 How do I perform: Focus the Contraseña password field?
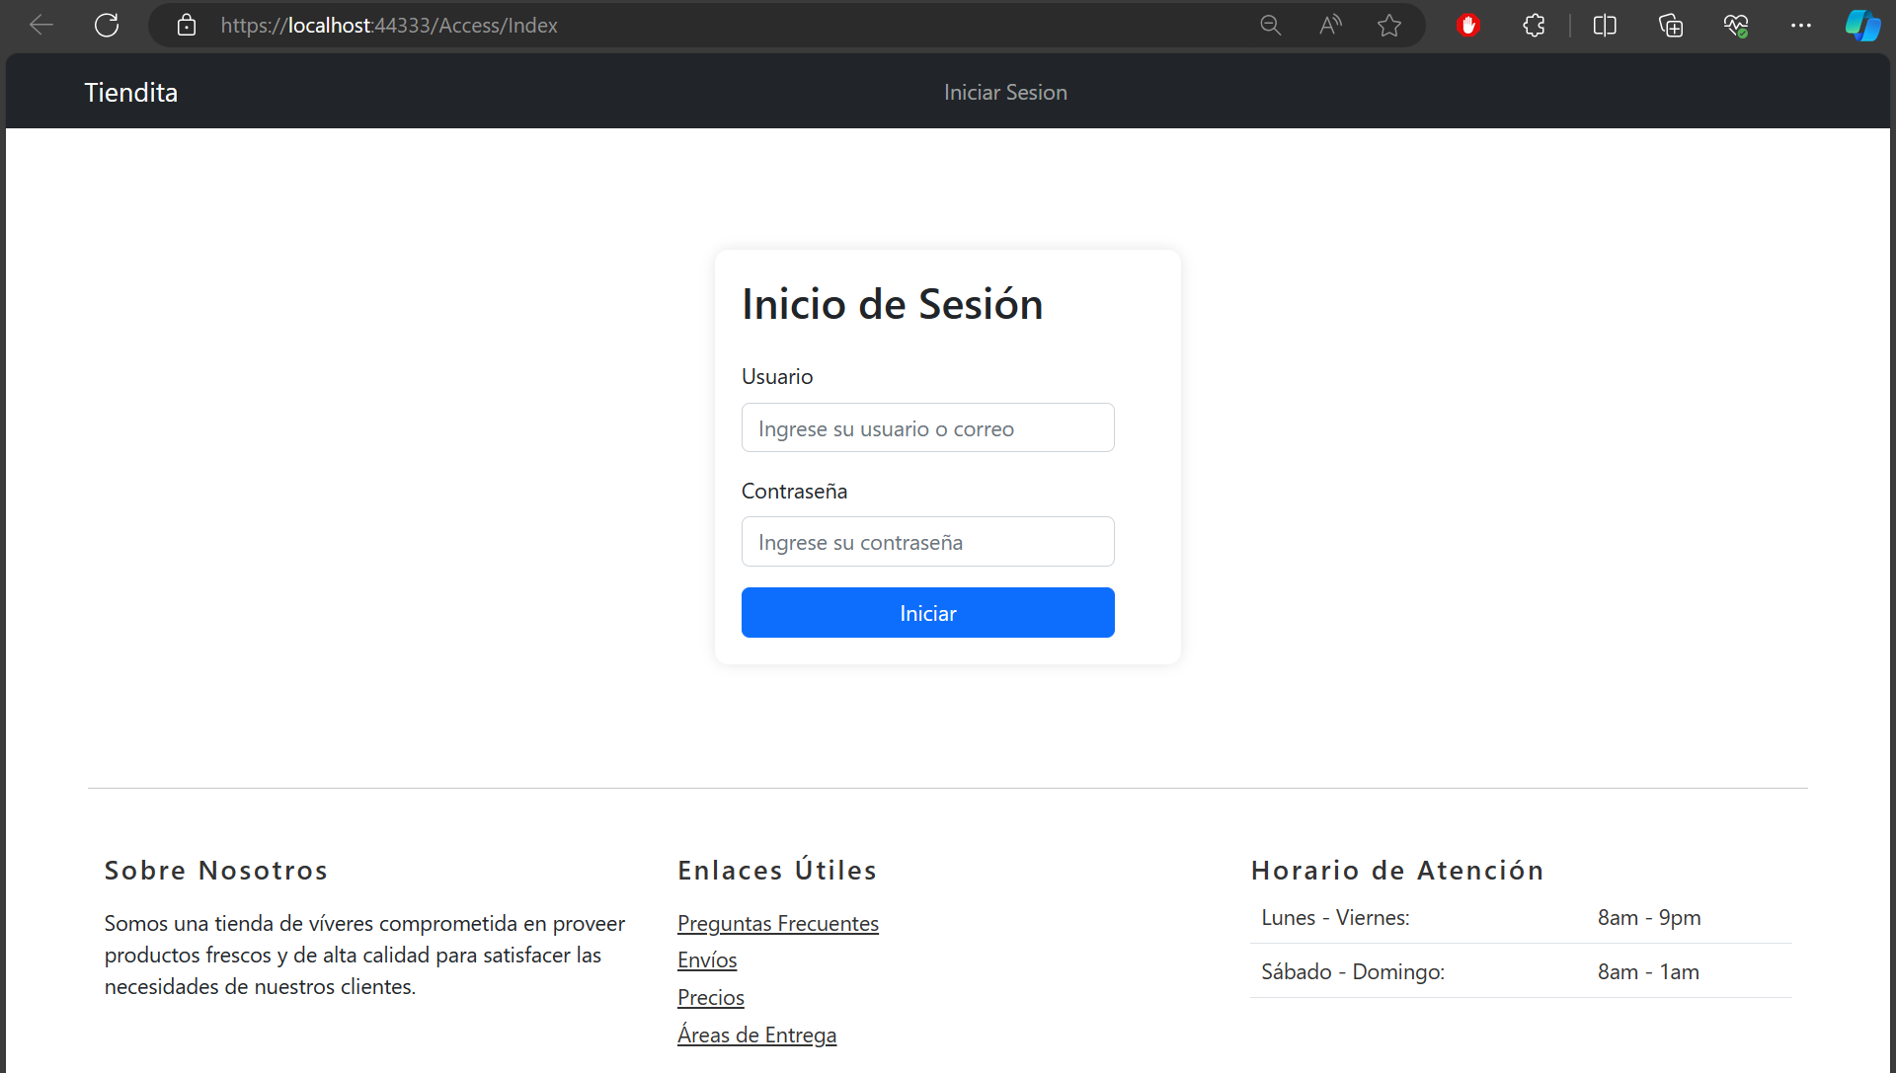(x=928, y=541)
